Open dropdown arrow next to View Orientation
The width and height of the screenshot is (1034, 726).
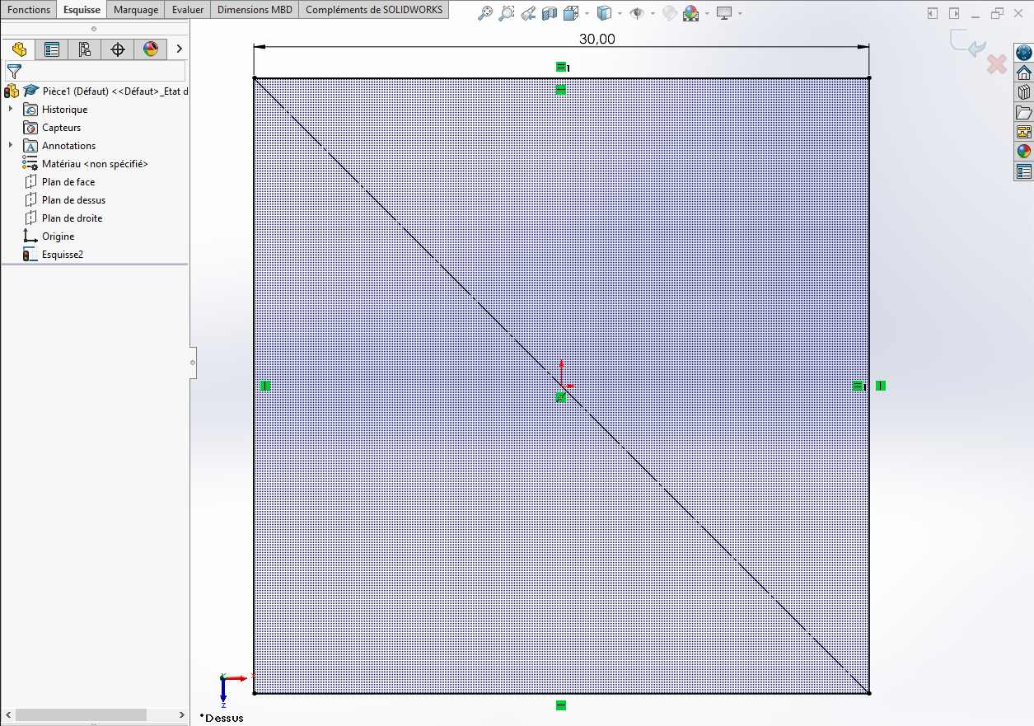click(586, 13)
